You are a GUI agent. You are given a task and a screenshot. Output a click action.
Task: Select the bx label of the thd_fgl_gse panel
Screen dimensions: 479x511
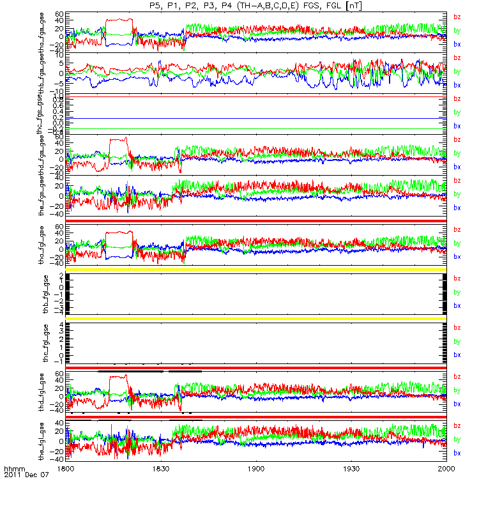(x=457, y=404)
